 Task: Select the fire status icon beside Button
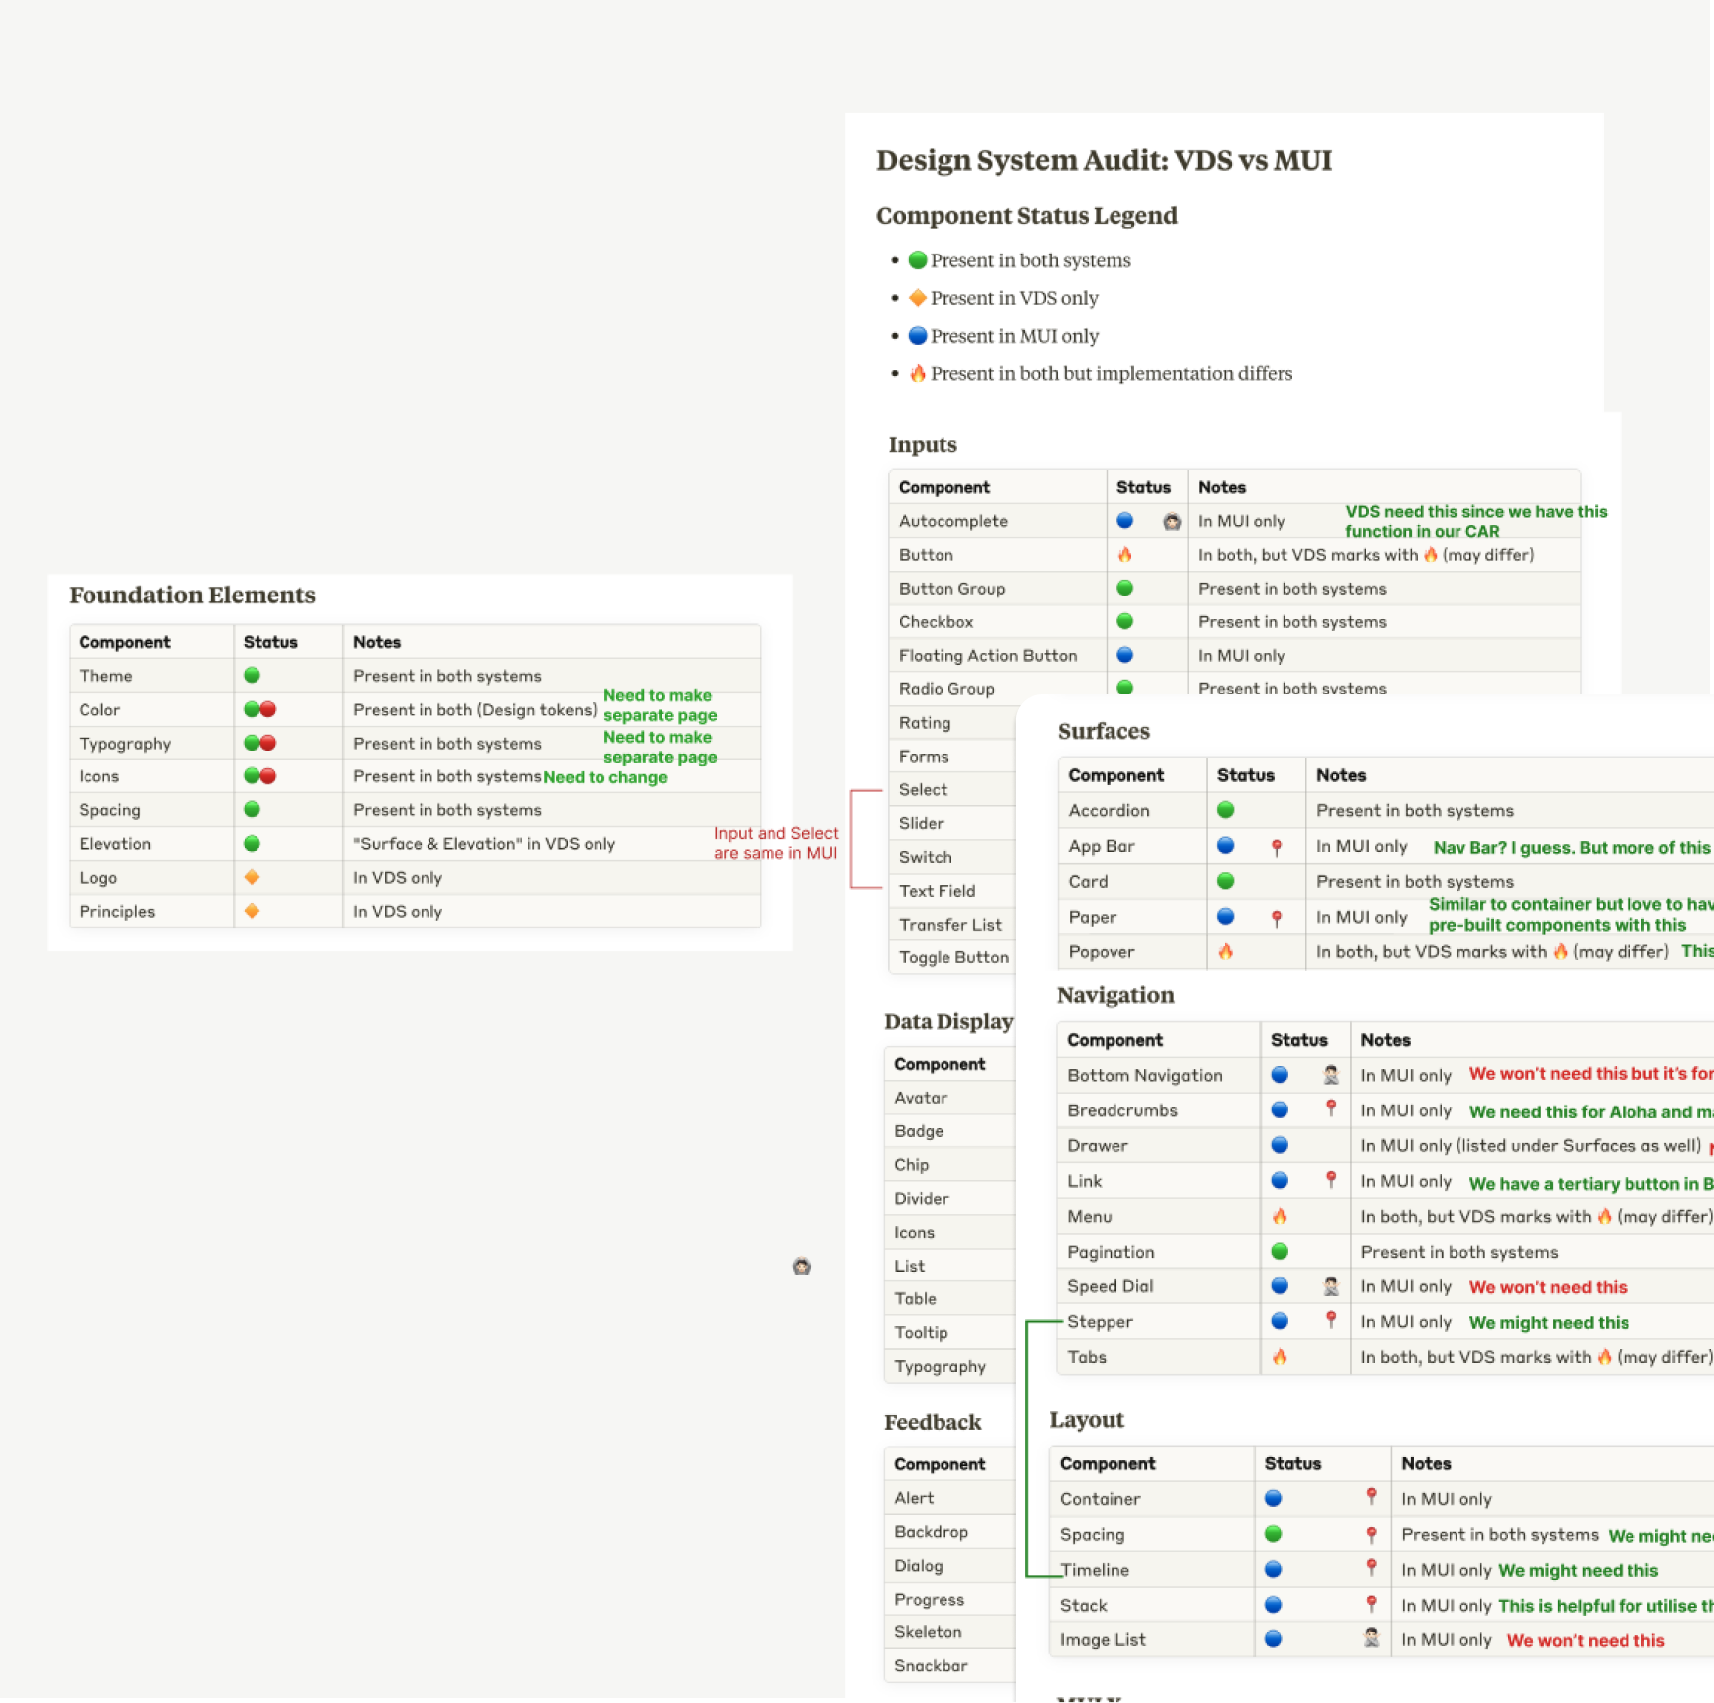(1124, 555)
